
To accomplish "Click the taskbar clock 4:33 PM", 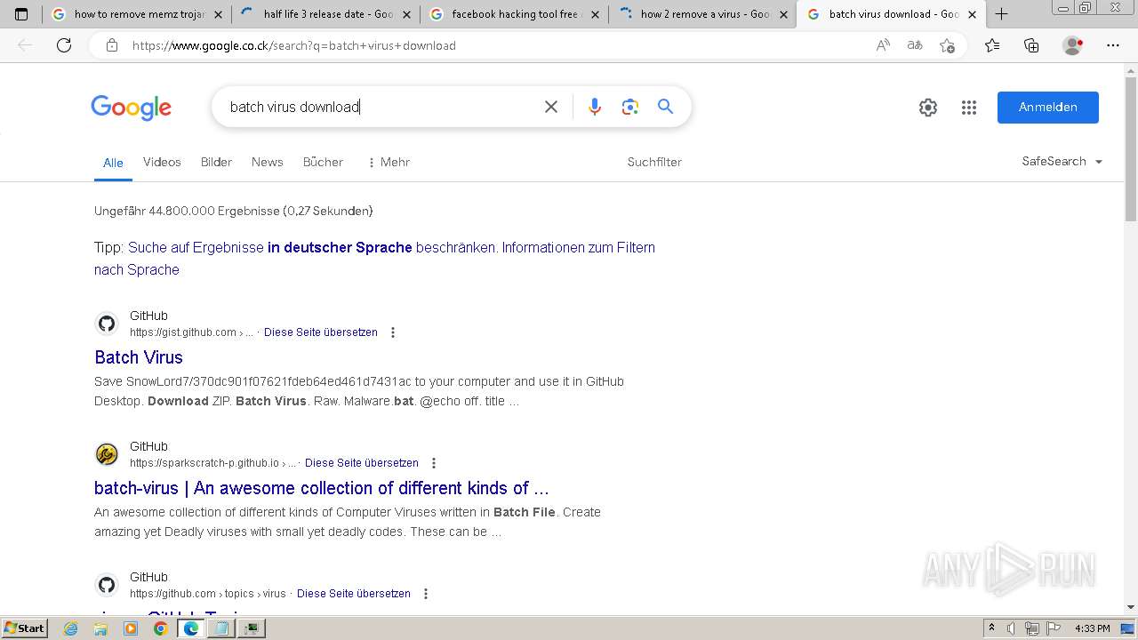I will pos(1092,628).
